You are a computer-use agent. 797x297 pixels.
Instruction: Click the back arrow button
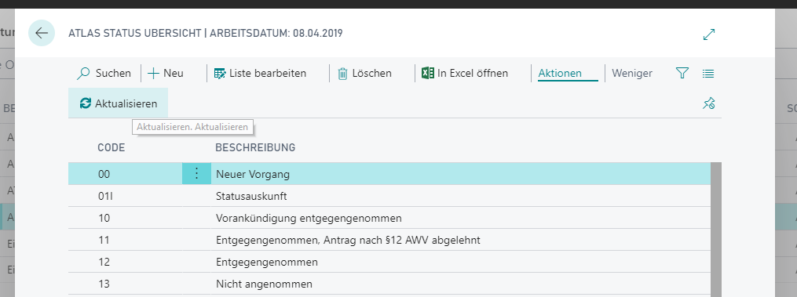point(41,33)
